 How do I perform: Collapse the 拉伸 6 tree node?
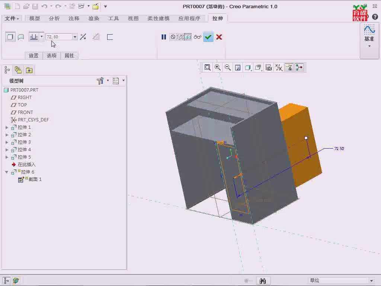coord(7,172)
